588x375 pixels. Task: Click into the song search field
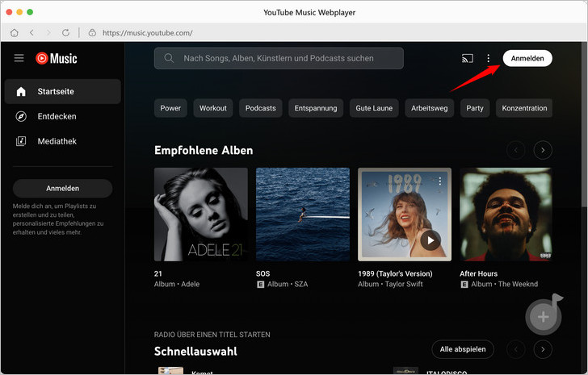pyautogui.click(x=279, y=58)
